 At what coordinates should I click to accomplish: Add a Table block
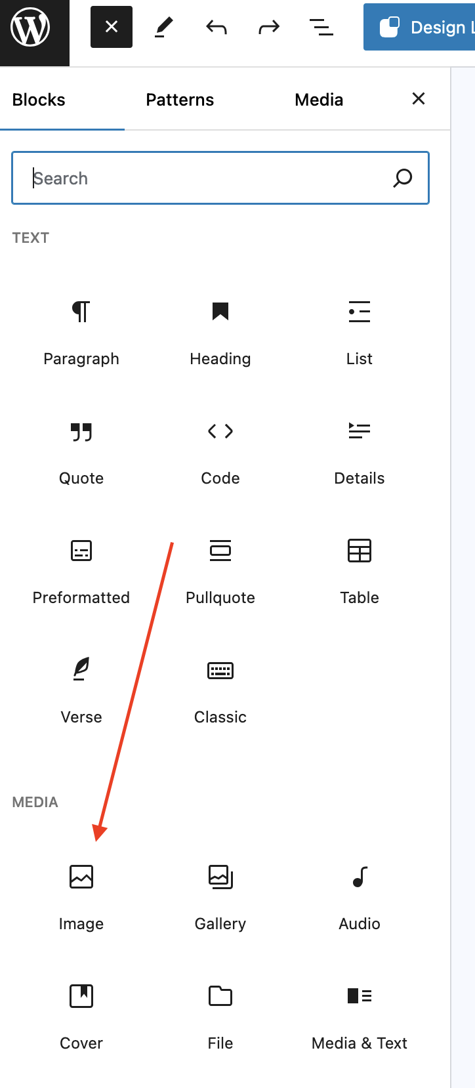pos(360,570)
